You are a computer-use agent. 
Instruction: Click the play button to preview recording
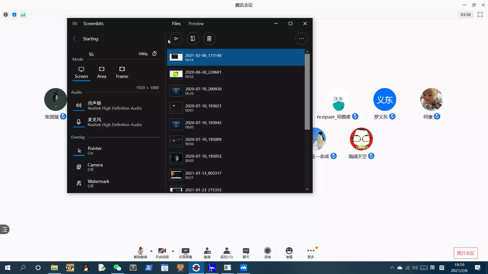click(x=176, y=39)
